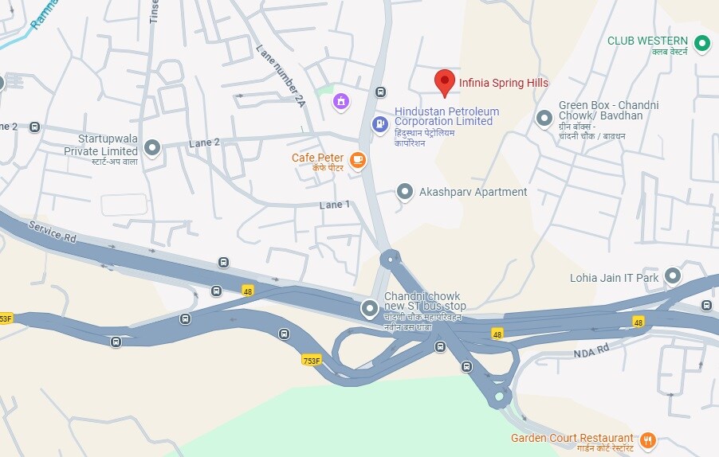The image size is (719, 457).
Task: Select the Lane number 2A road label
Action: (x=281, y=76)
